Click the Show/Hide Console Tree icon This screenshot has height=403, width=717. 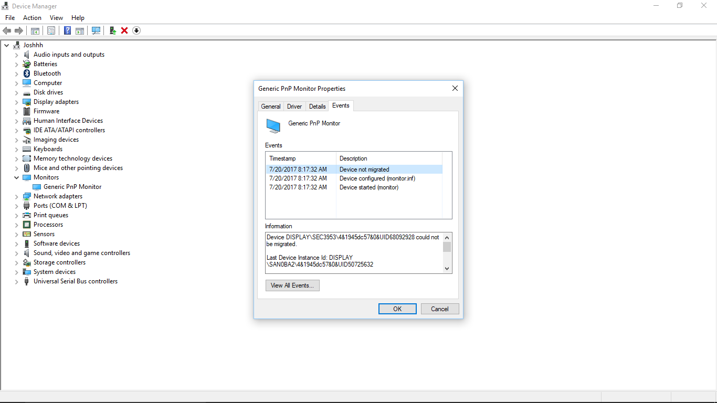pos(35,30)
